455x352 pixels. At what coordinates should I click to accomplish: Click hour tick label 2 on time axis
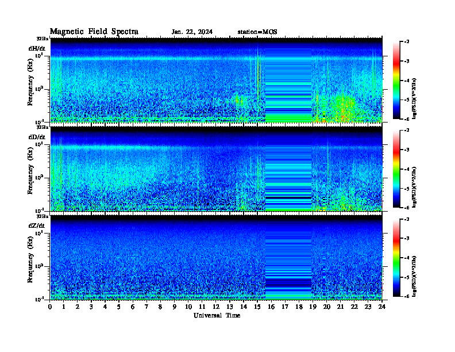[x=78, y=307]
